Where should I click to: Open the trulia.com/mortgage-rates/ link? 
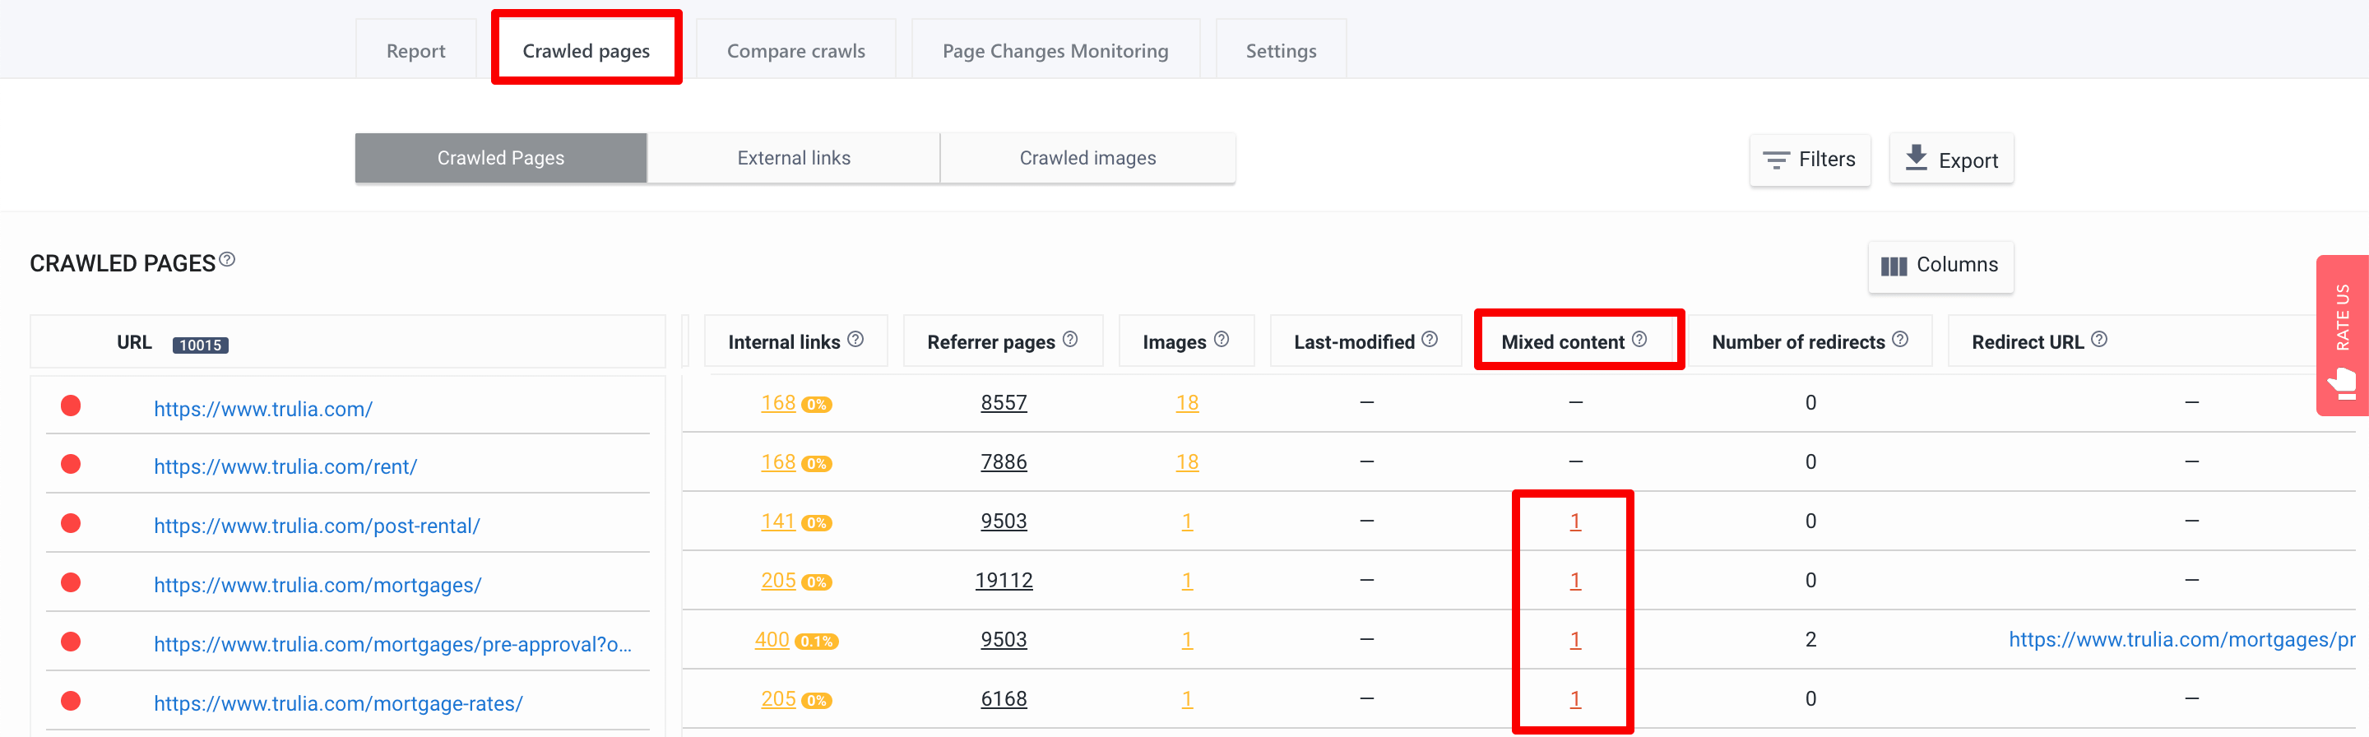[337, 703]
